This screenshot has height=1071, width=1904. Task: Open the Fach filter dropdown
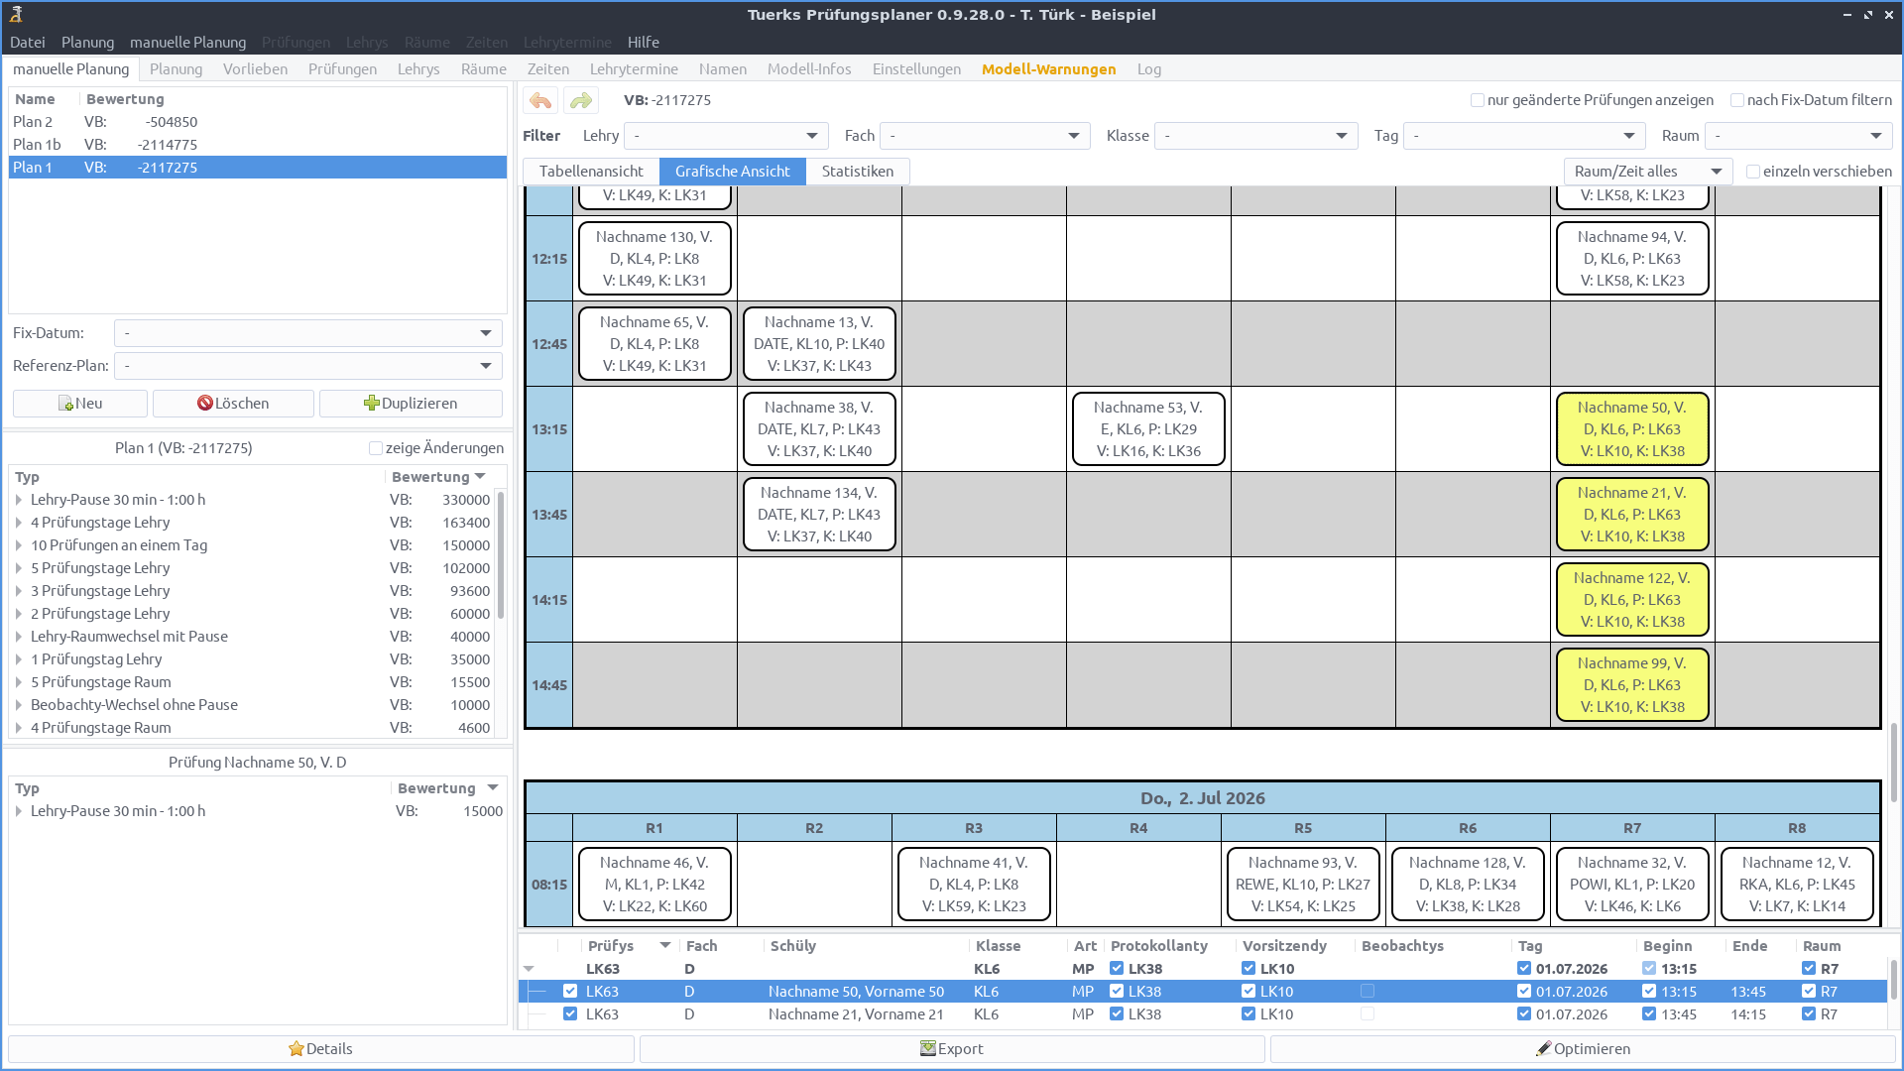point(985,136)
